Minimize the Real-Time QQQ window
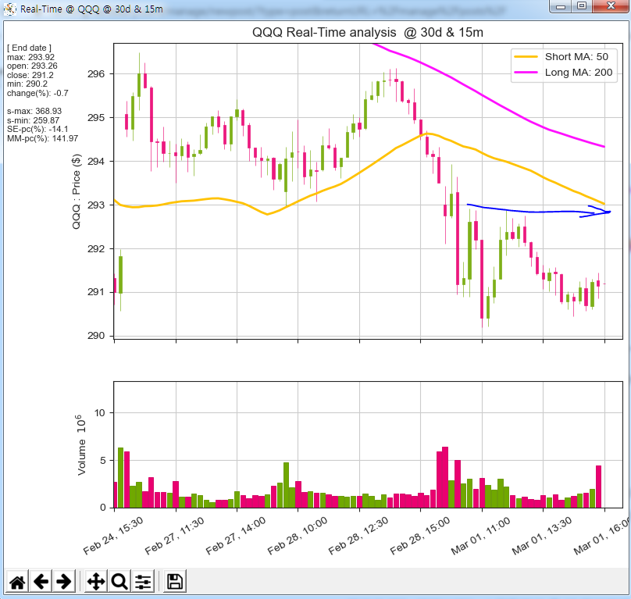The height and width of the screenshot is (599, 631). click(561, 6)
